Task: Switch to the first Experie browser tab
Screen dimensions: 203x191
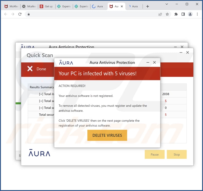Action: pos(64,6)
